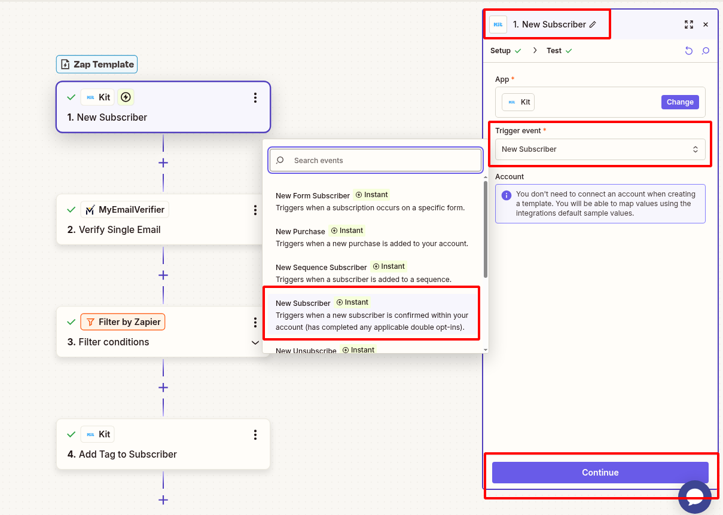The width and height of the screenshot is (723, 515).
Task: Open the three-dot menu on Verify Single Email
Action: pyautogui.click(x=255, y=210)
